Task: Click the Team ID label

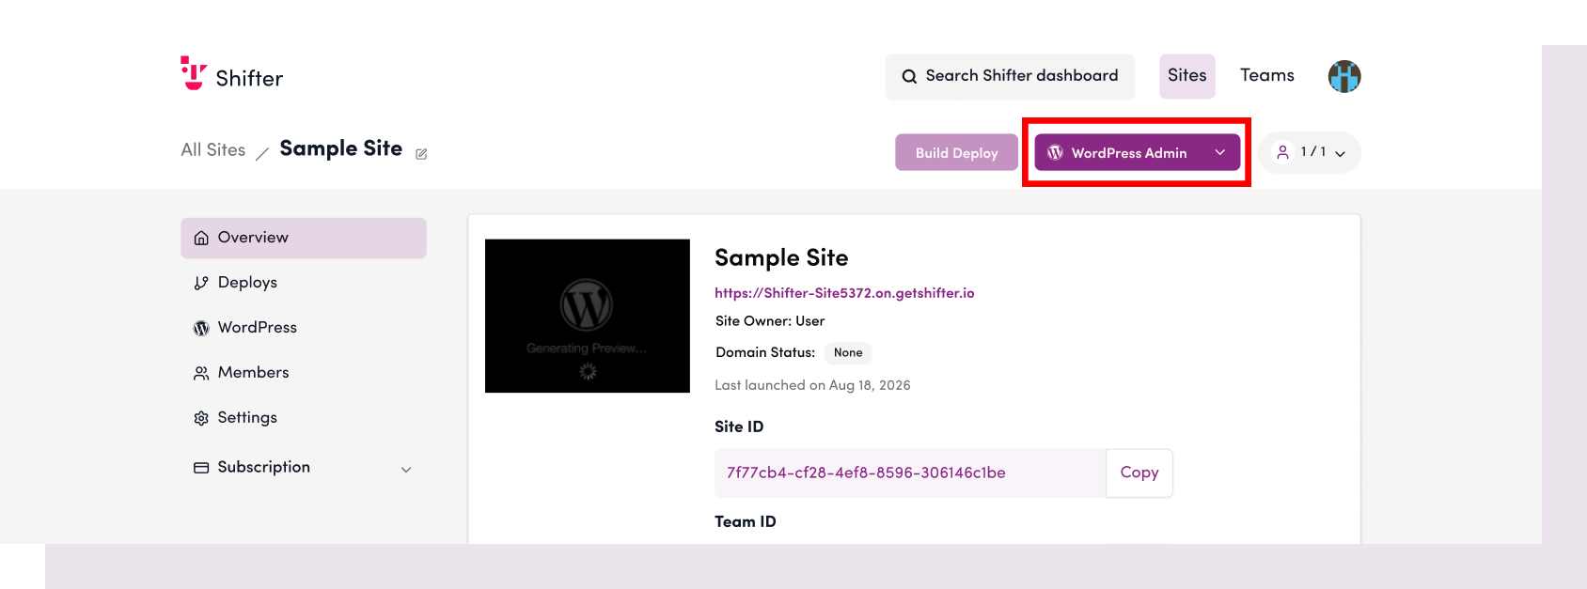Action: click(x=746, y=522)
